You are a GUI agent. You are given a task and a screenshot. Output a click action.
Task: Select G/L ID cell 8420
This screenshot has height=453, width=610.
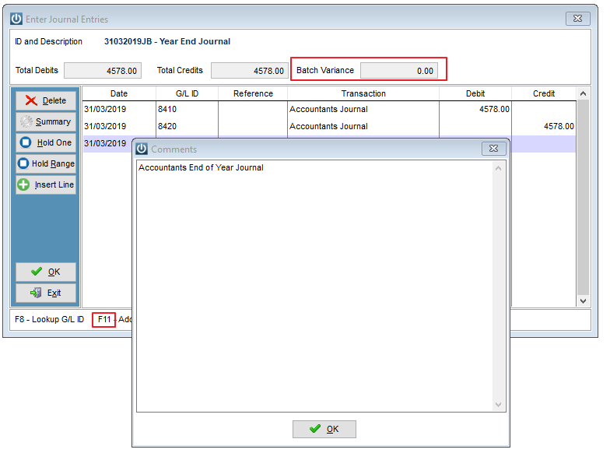click(187, 126)
